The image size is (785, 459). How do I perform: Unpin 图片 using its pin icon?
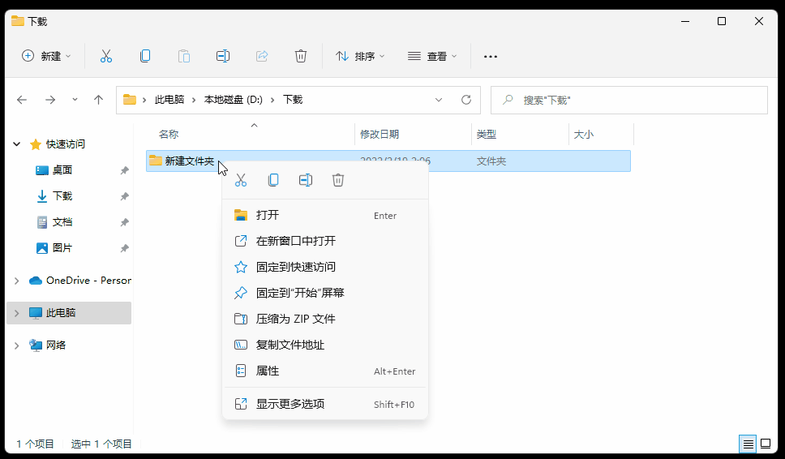124,248
